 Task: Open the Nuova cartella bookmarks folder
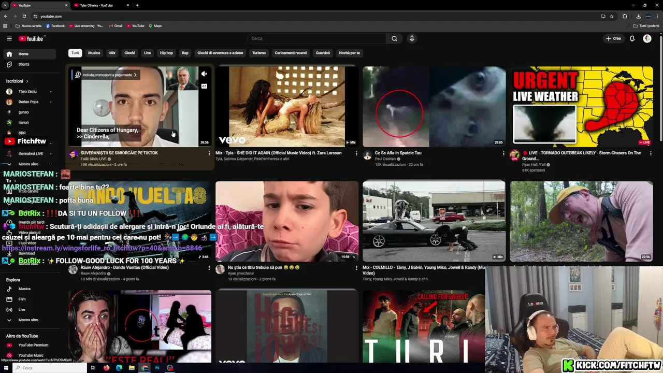(x=28, y=26)
